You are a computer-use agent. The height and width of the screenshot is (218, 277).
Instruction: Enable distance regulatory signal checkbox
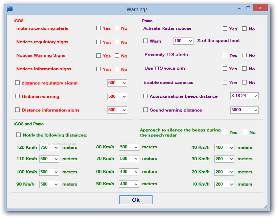(17, 82)
